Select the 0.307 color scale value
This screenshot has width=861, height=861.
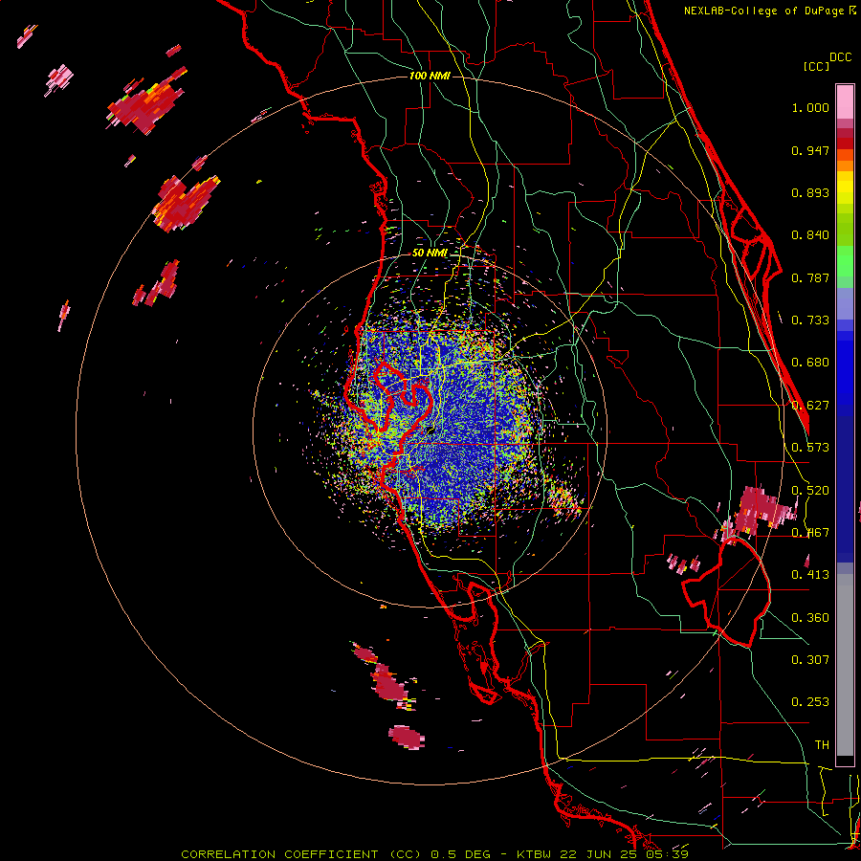click(x=810, y=660)
